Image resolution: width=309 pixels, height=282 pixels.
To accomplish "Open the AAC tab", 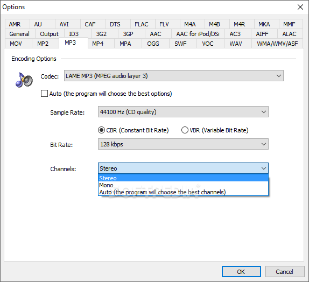I will 158,34.
